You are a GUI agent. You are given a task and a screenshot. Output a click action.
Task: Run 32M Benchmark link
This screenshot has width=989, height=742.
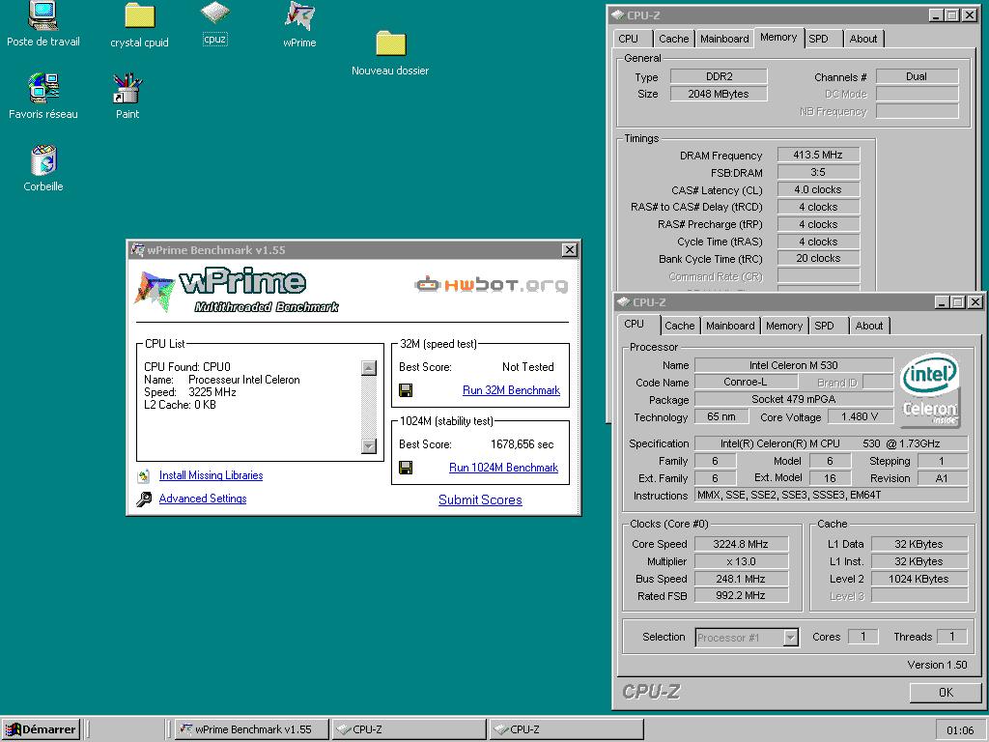pos(511,390)
